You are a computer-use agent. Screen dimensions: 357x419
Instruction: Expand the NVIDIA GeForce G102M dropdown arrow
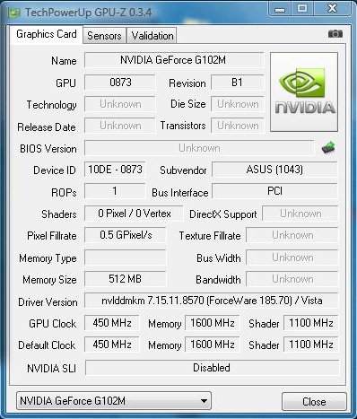204,401
